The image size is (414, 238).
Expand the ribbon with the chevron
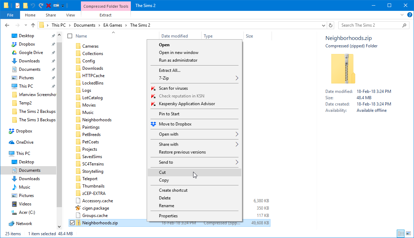click(402, 15)
